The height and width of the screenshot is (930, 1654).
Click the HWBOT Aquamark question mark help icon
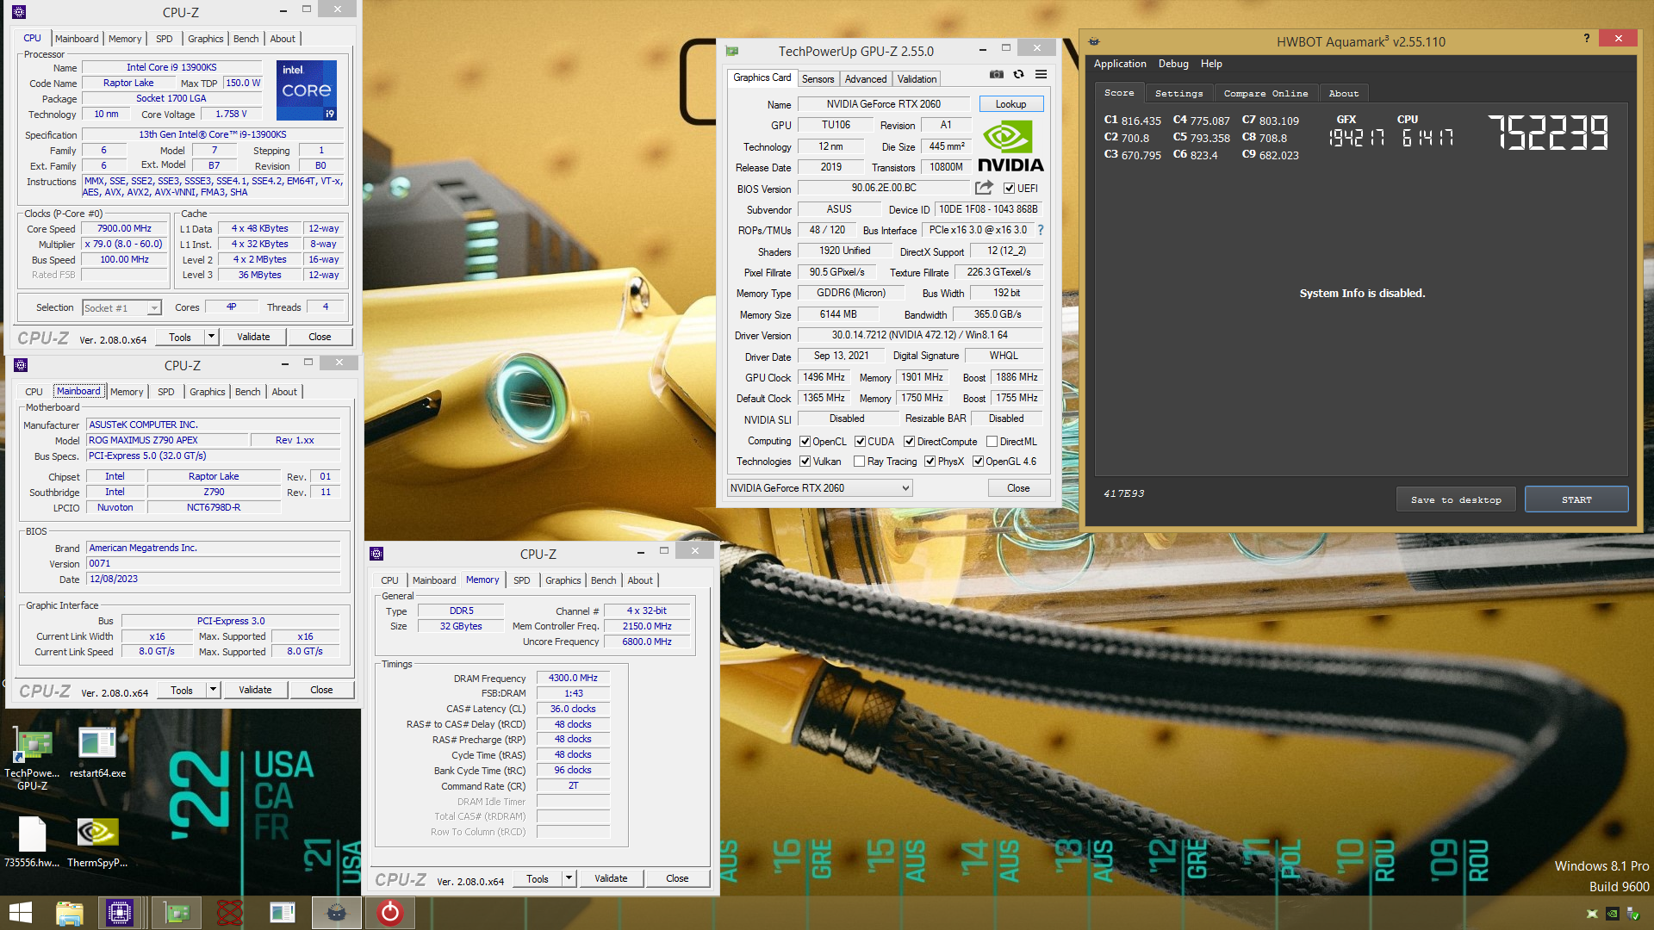pyautogui.click(x=1587, y=39)
